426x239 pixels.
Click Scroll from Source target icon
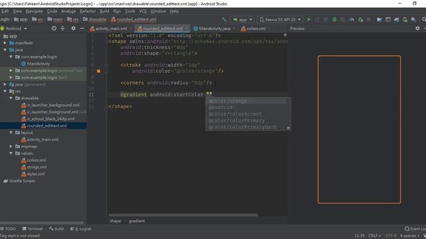click(x=54, y=28)
